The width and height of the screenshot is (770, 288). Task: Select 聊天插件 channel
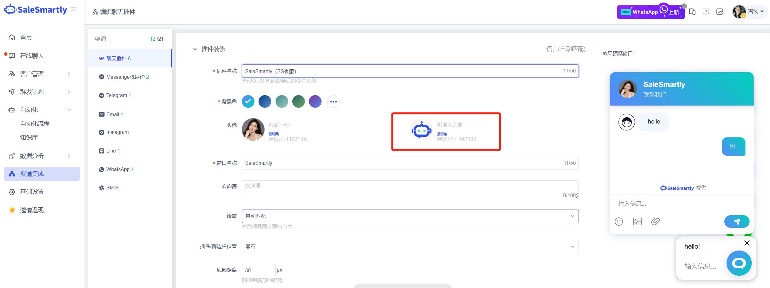point(130,58)
